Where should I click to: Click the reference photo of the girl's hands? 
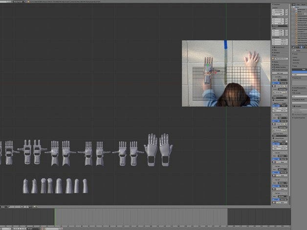click(225, 73)
